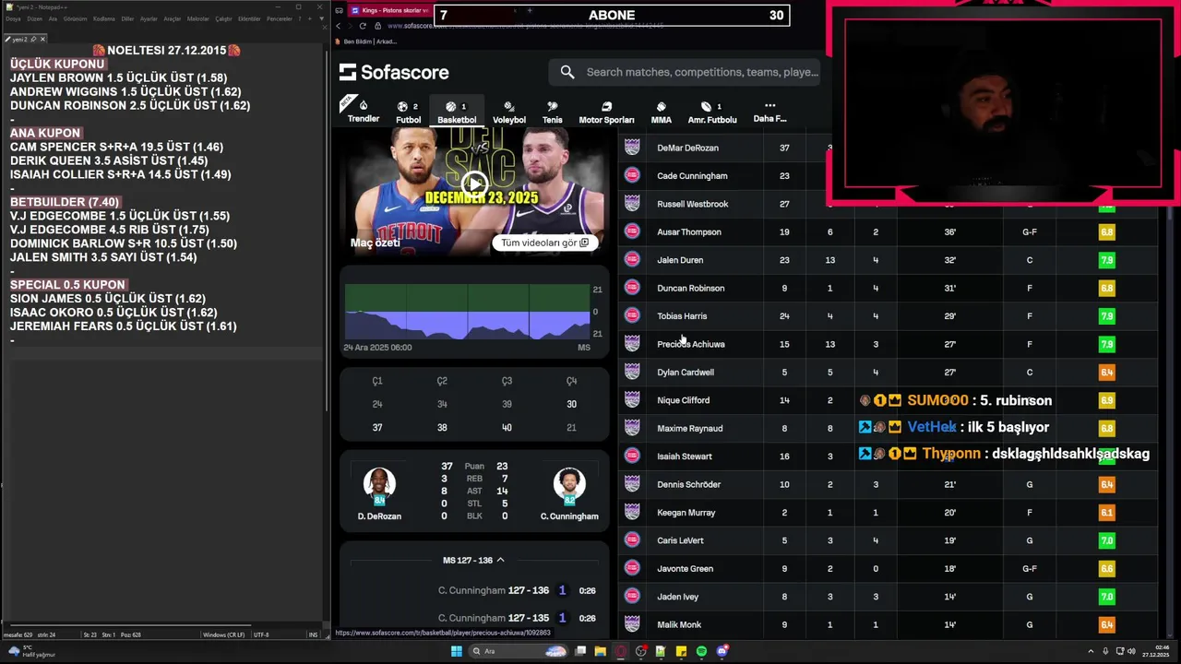
Task: Click the search magnifier icon in Sofascore
Action: click(567, 72)
